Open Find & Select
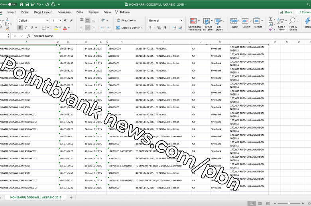This screenshot has height=206, width=311. point(293,24)
